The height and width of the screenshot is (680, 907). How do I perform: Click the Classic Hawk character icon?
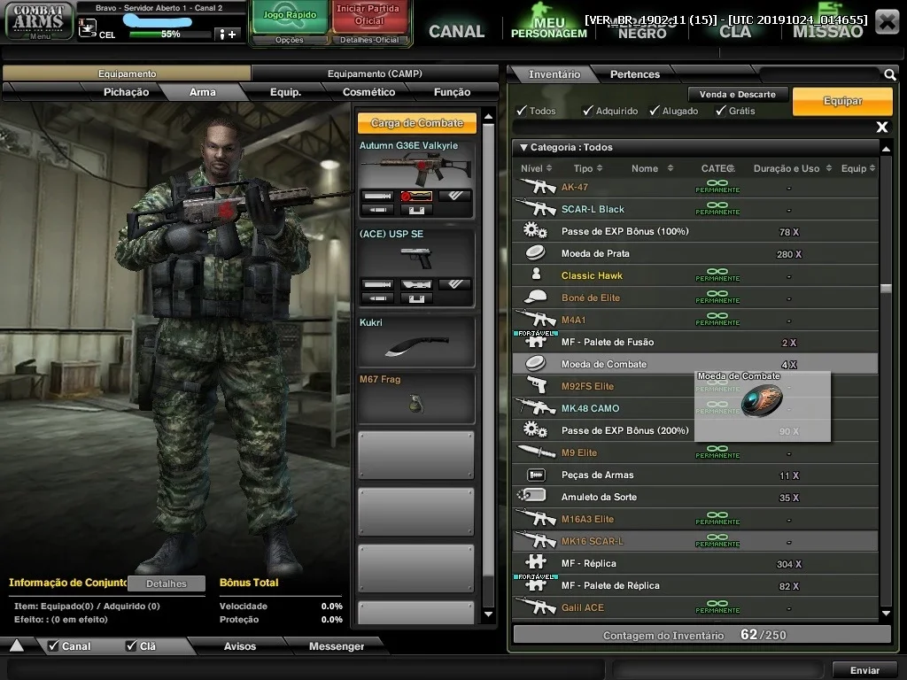tap(536, 274)
